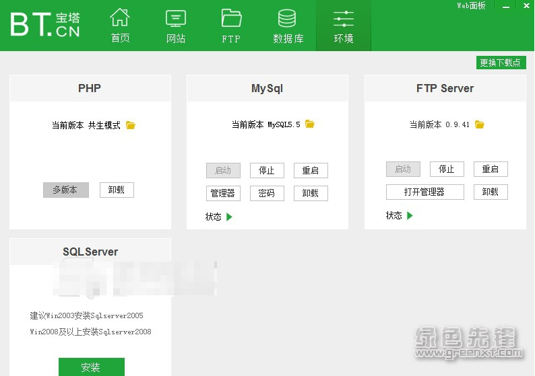This screenshot has height=376, width=535.
Task: Open the FTP Server 0.9.41 folder icon
Action: (479, 124)
